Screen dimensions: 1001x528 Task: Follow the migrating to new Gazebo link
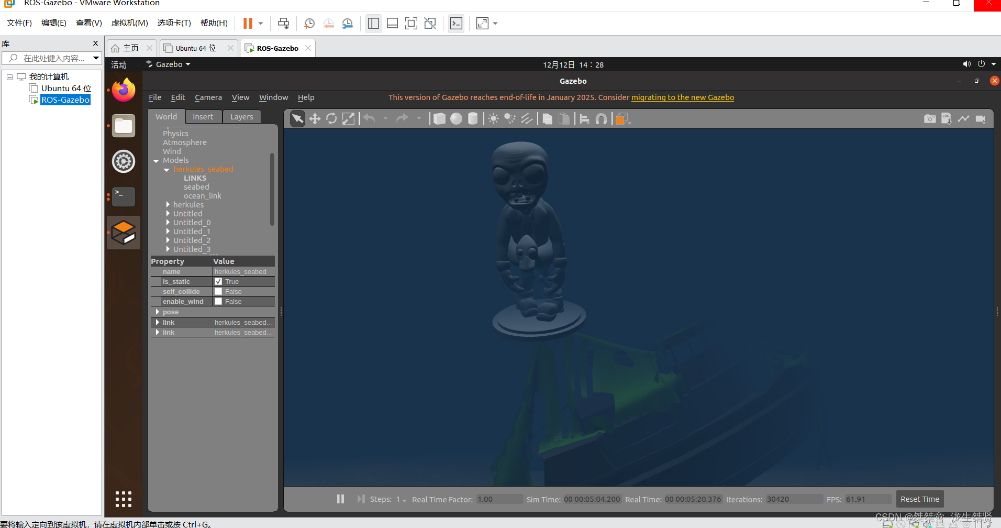(x=683, y=97)
